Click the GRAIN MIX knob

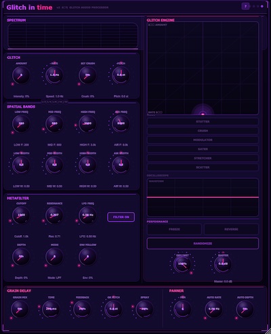click(x=20, y=309)
